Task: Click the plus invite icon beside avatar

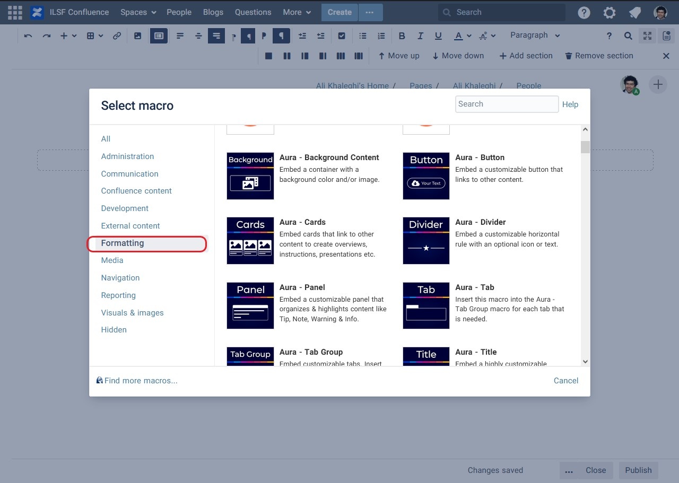Action: point(658,84)
